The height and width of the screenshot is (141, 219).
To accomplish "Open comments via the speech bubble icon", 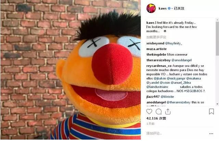I will point(158,112).
